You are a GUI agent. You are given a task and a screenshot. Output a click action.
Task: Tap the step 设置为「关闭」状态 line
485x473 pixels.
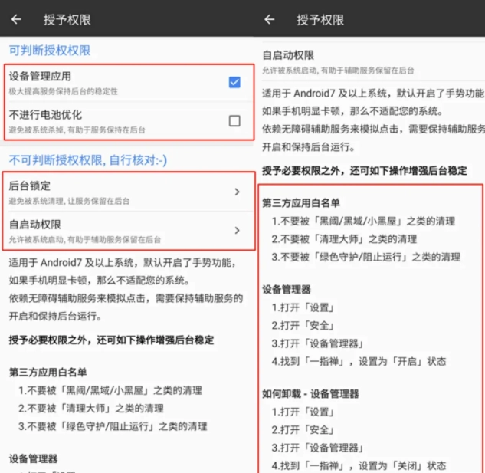point(359,465)
